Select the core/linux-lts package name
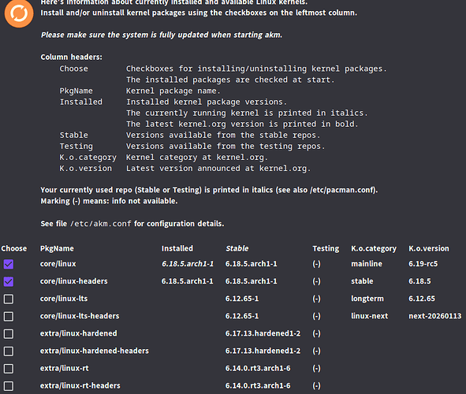 coord(64,299)
